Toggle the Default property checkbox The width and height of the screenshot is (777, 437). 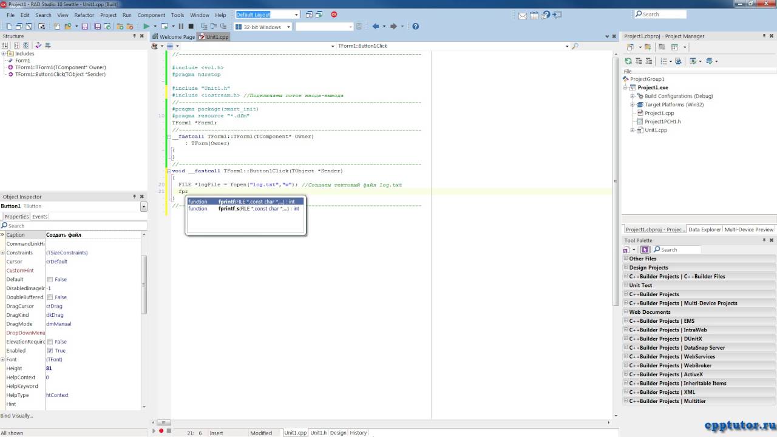coord(50,279)
